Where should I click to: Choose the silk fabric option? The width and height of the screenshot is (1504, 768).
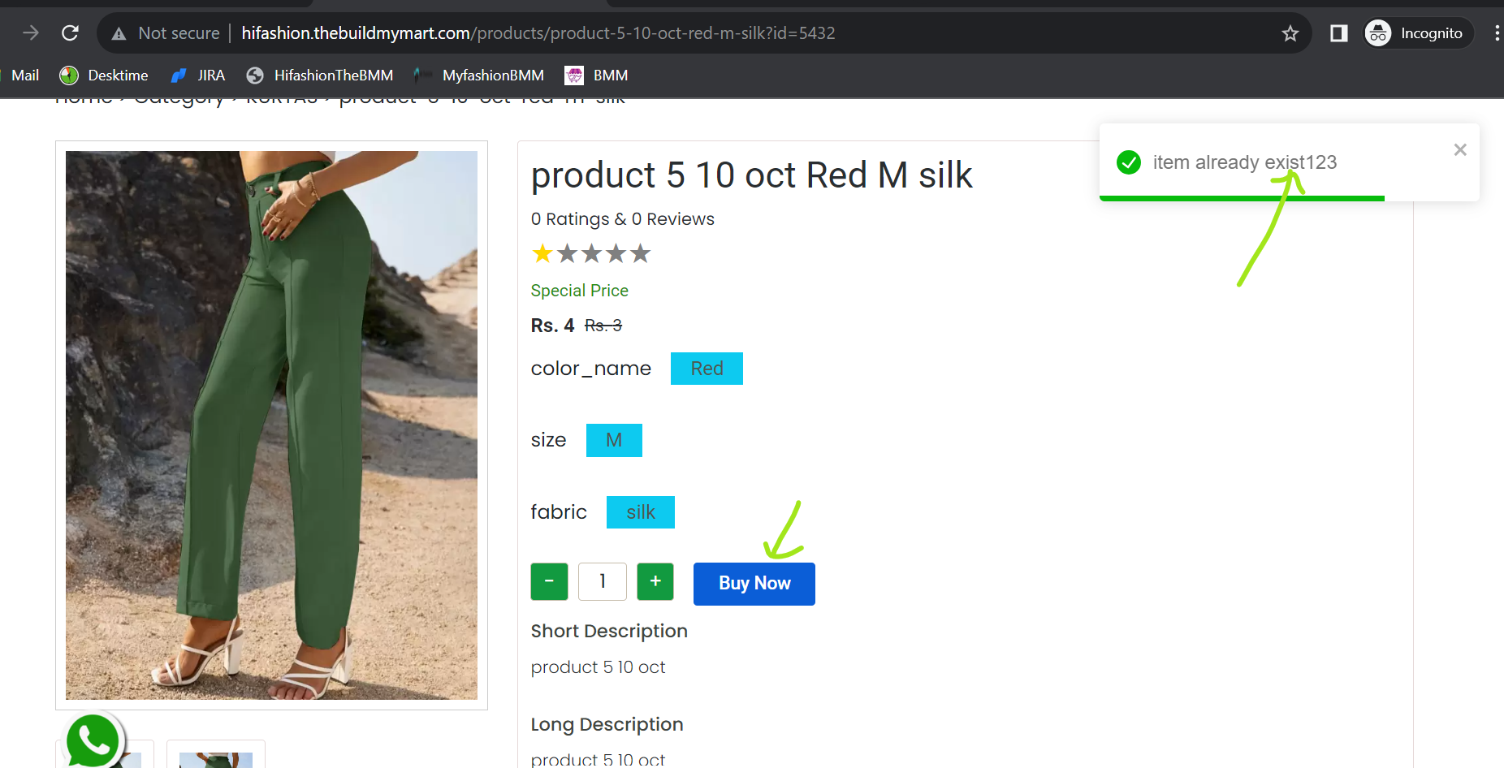(641, 512)
